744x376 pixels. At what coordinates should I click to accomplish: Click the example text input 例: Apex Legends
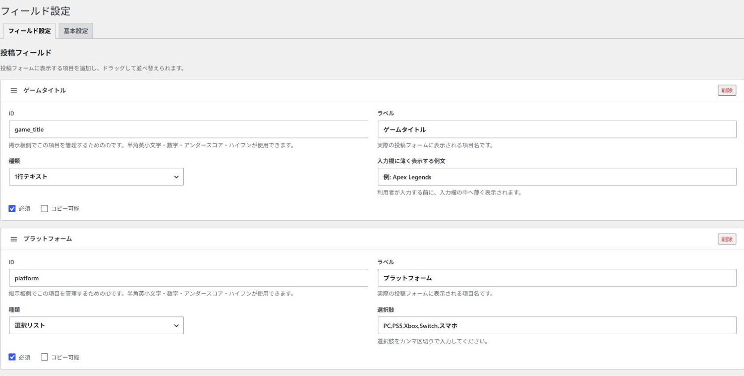(557, 177)
